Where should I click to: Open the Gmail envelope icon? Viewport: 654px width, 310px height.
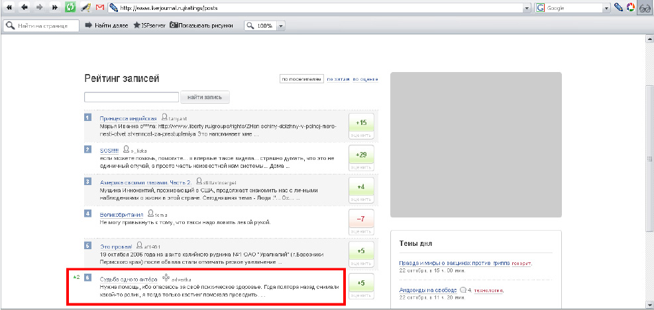tap(100, 8)
